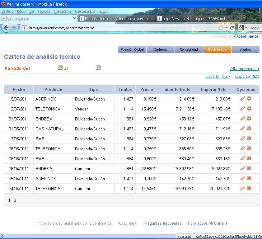262x239 pixels.
Task: Go to page 2 of movements
Action: tap(15, 200)
